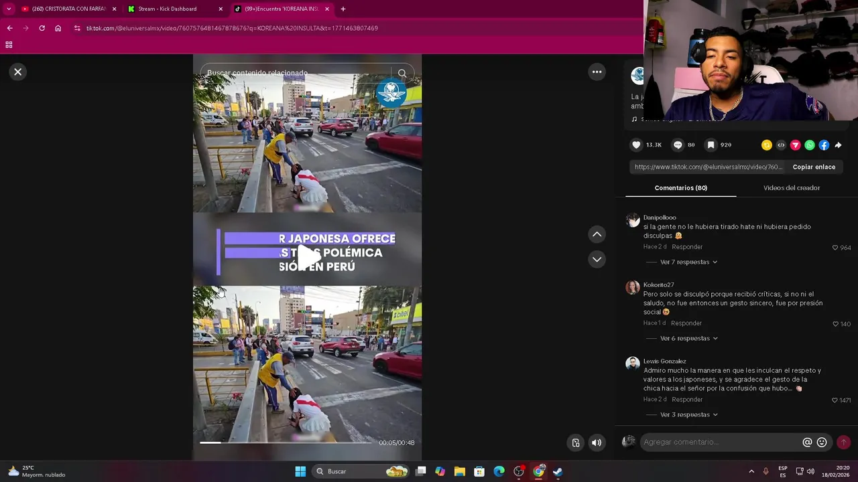The image size is (858, 482).
Task: Open comments via the speech bubble icon
Action: pyautogui.click(x=678, y=145)
